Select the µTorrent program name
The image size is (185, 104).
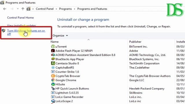pyautogui.click(x=61, y=47)
